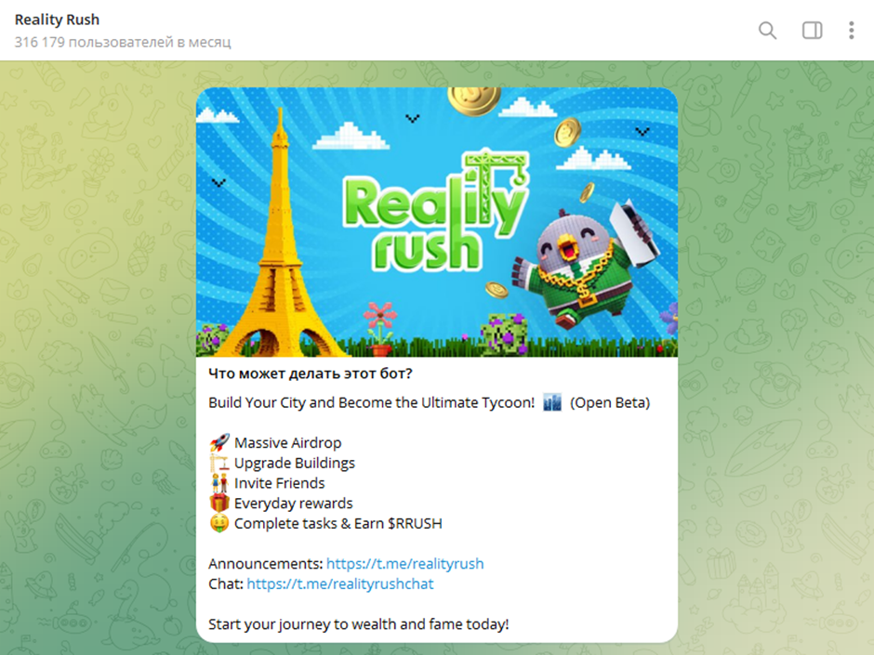
Task: Click the gift emoji beside Everyday rewards
Action: click(219, 503)
